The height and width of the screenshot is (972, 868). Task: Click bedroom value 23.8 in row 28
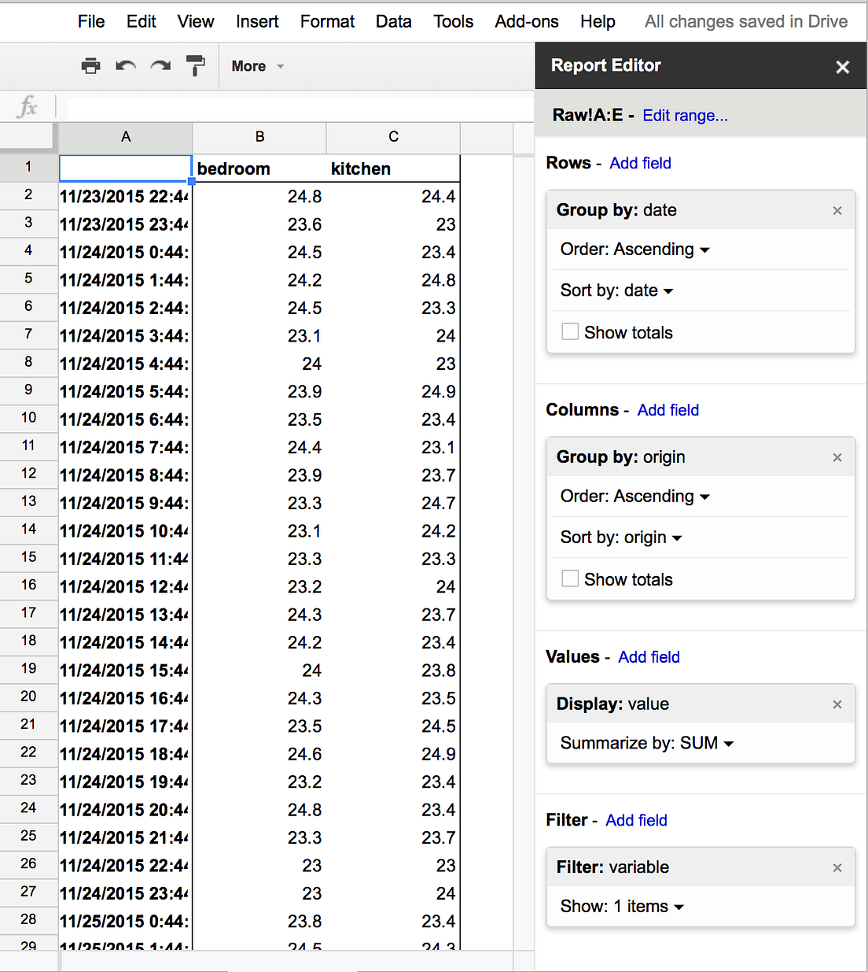[259, 922]
